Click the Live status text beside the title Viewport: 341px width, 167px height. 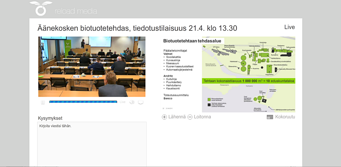click(290, 27)
